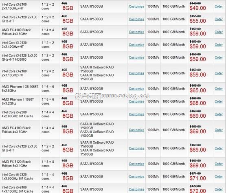Order the $71.00 Intel Core i5-2320 plan

[x=219, y=177]
